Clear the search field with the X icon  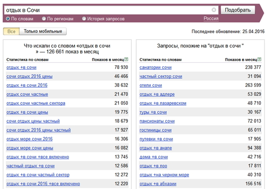pyautogui.click(x=214, y=10)
